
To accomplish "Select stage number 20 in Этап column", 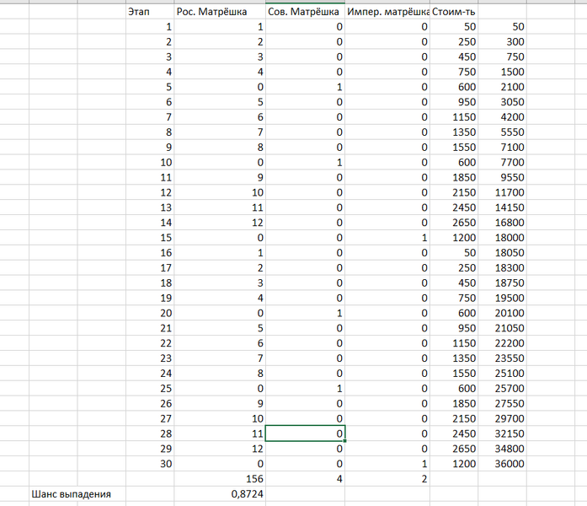I will point(150,313).
